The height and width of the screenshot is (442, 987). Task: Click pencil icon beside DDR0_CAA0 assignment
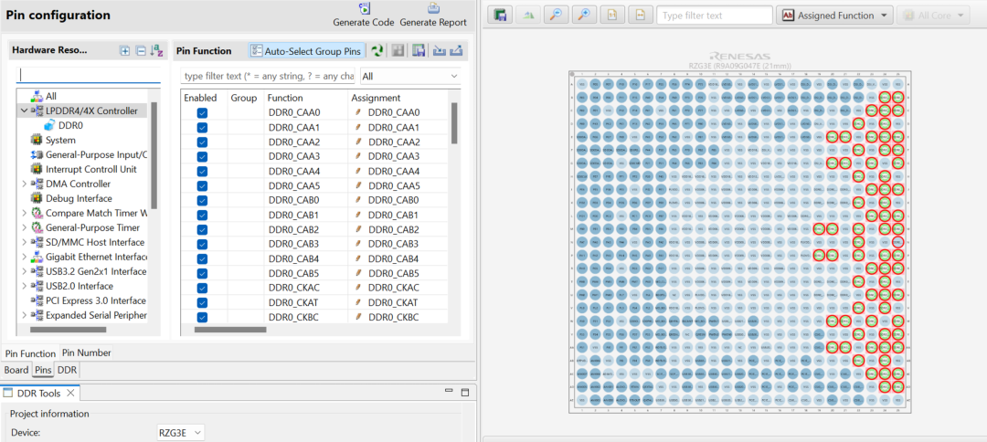tap(359, 112)
